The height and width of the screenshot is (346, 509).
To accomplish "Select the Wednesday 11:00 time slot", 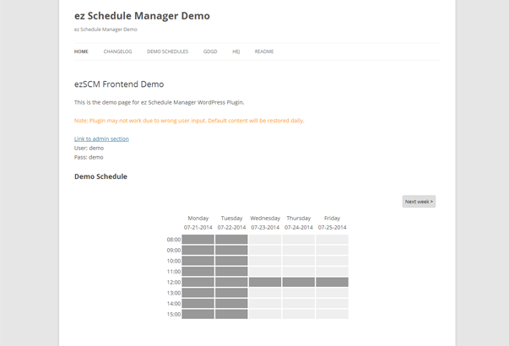I will pos(265,272).
